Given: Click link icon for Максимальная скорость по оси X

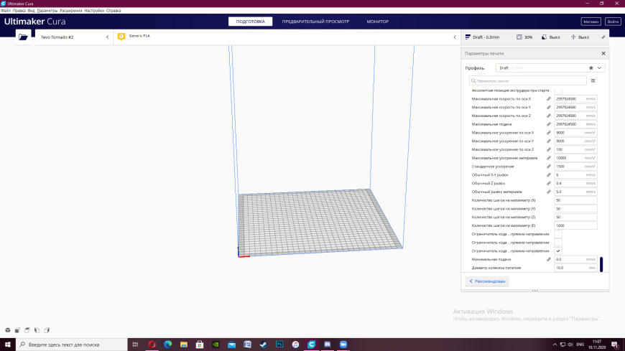Looking at the screenshot, I should click(x=549, y=99).
